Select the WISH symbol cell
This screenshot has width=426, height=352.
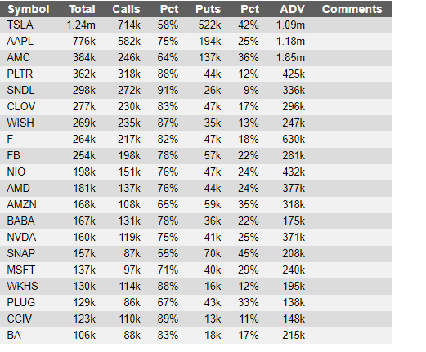click(x=20, y=123)
